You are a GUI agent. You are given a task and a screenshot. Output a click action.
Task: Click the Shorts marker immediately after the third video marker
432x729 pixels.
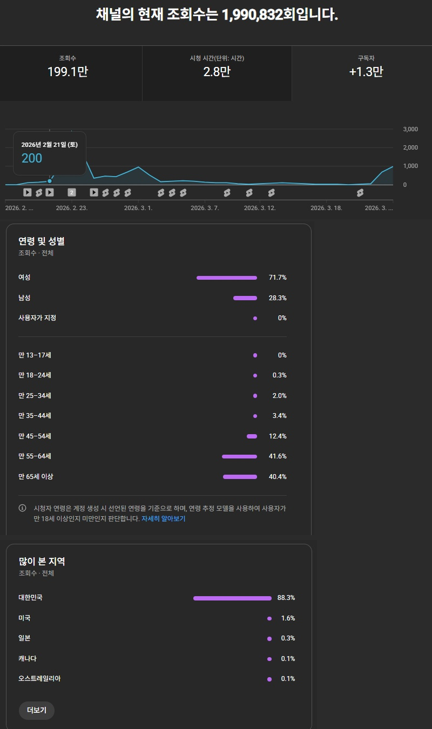point(105,192)
